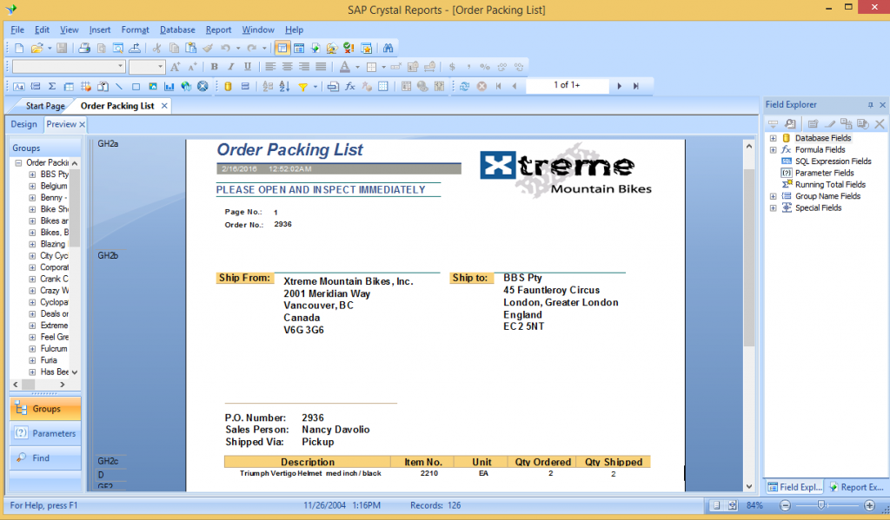Click the Insert Map globe icon
The width and height of the screenshot is (890, 520).
tap(186, 86)
